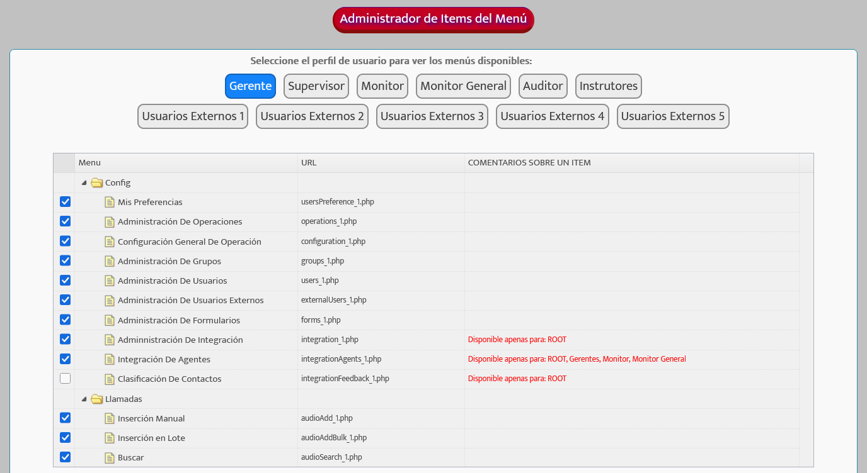Click the Llamadas folder label

pyautogui.click(x=123, y=399)
